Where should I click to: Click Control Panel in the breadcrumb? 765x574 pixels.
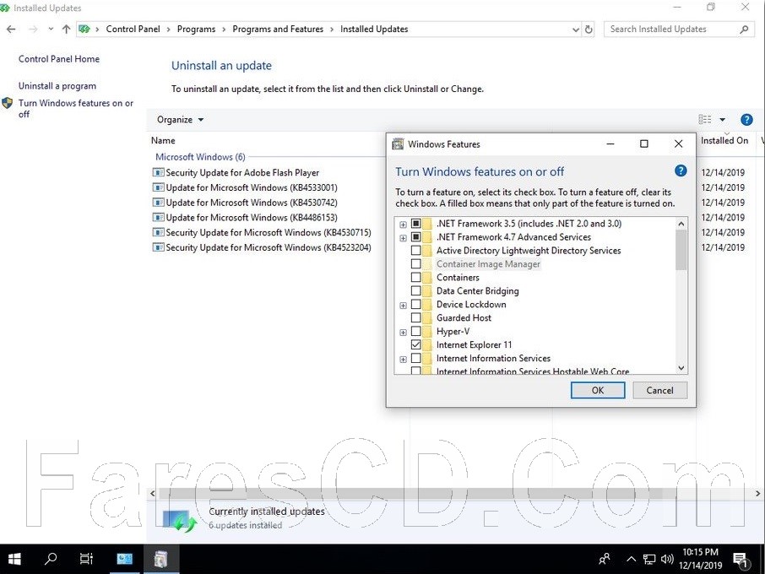point(133,30)
